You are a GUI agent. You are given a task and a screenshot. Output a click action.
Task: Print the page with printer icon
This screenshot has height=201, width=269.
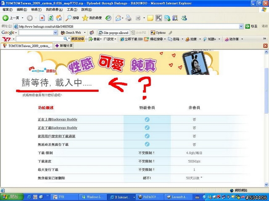pyautogui.click(x=129, y=18)
